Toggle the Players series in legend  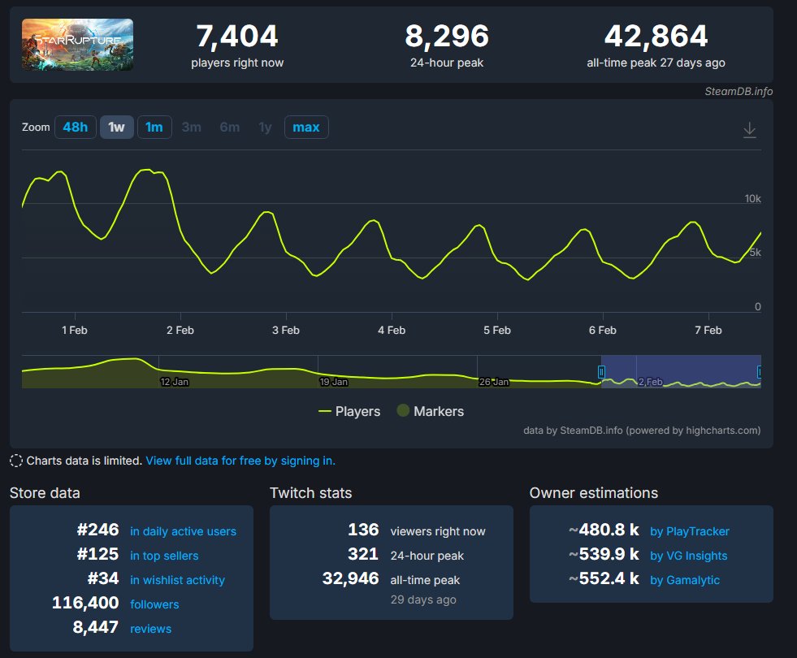click(349, 411)
